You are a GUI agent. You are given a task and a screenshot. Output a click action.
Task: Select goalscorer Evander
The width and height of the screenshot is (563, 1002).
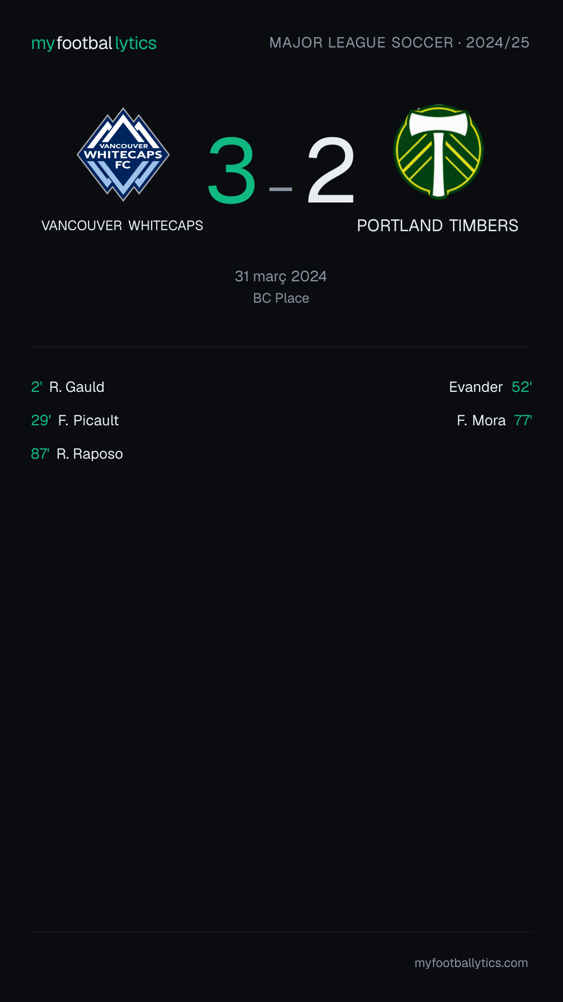476,387
